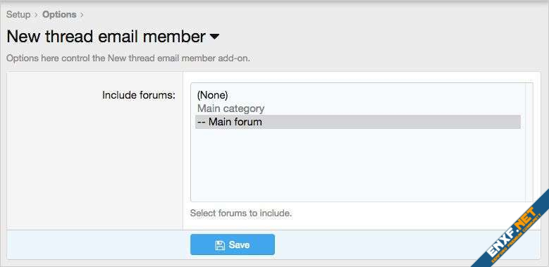This screenshot has height=267, width=549.
Task: Expand the dropdown arrow beside the page title
Action: (x=214, y=37)
